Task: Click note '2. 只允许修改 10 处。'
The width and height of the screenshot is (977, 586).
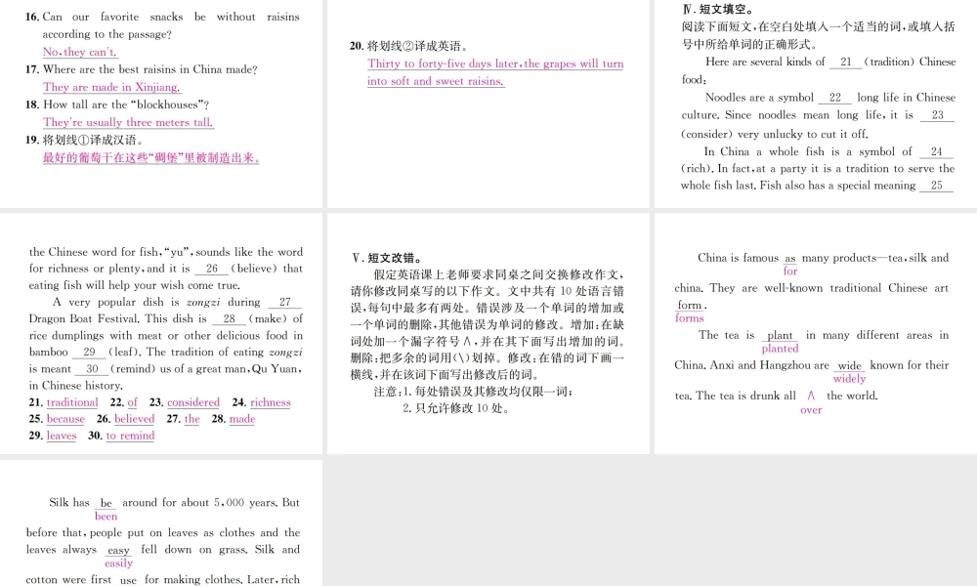Action: pos(455,408)
